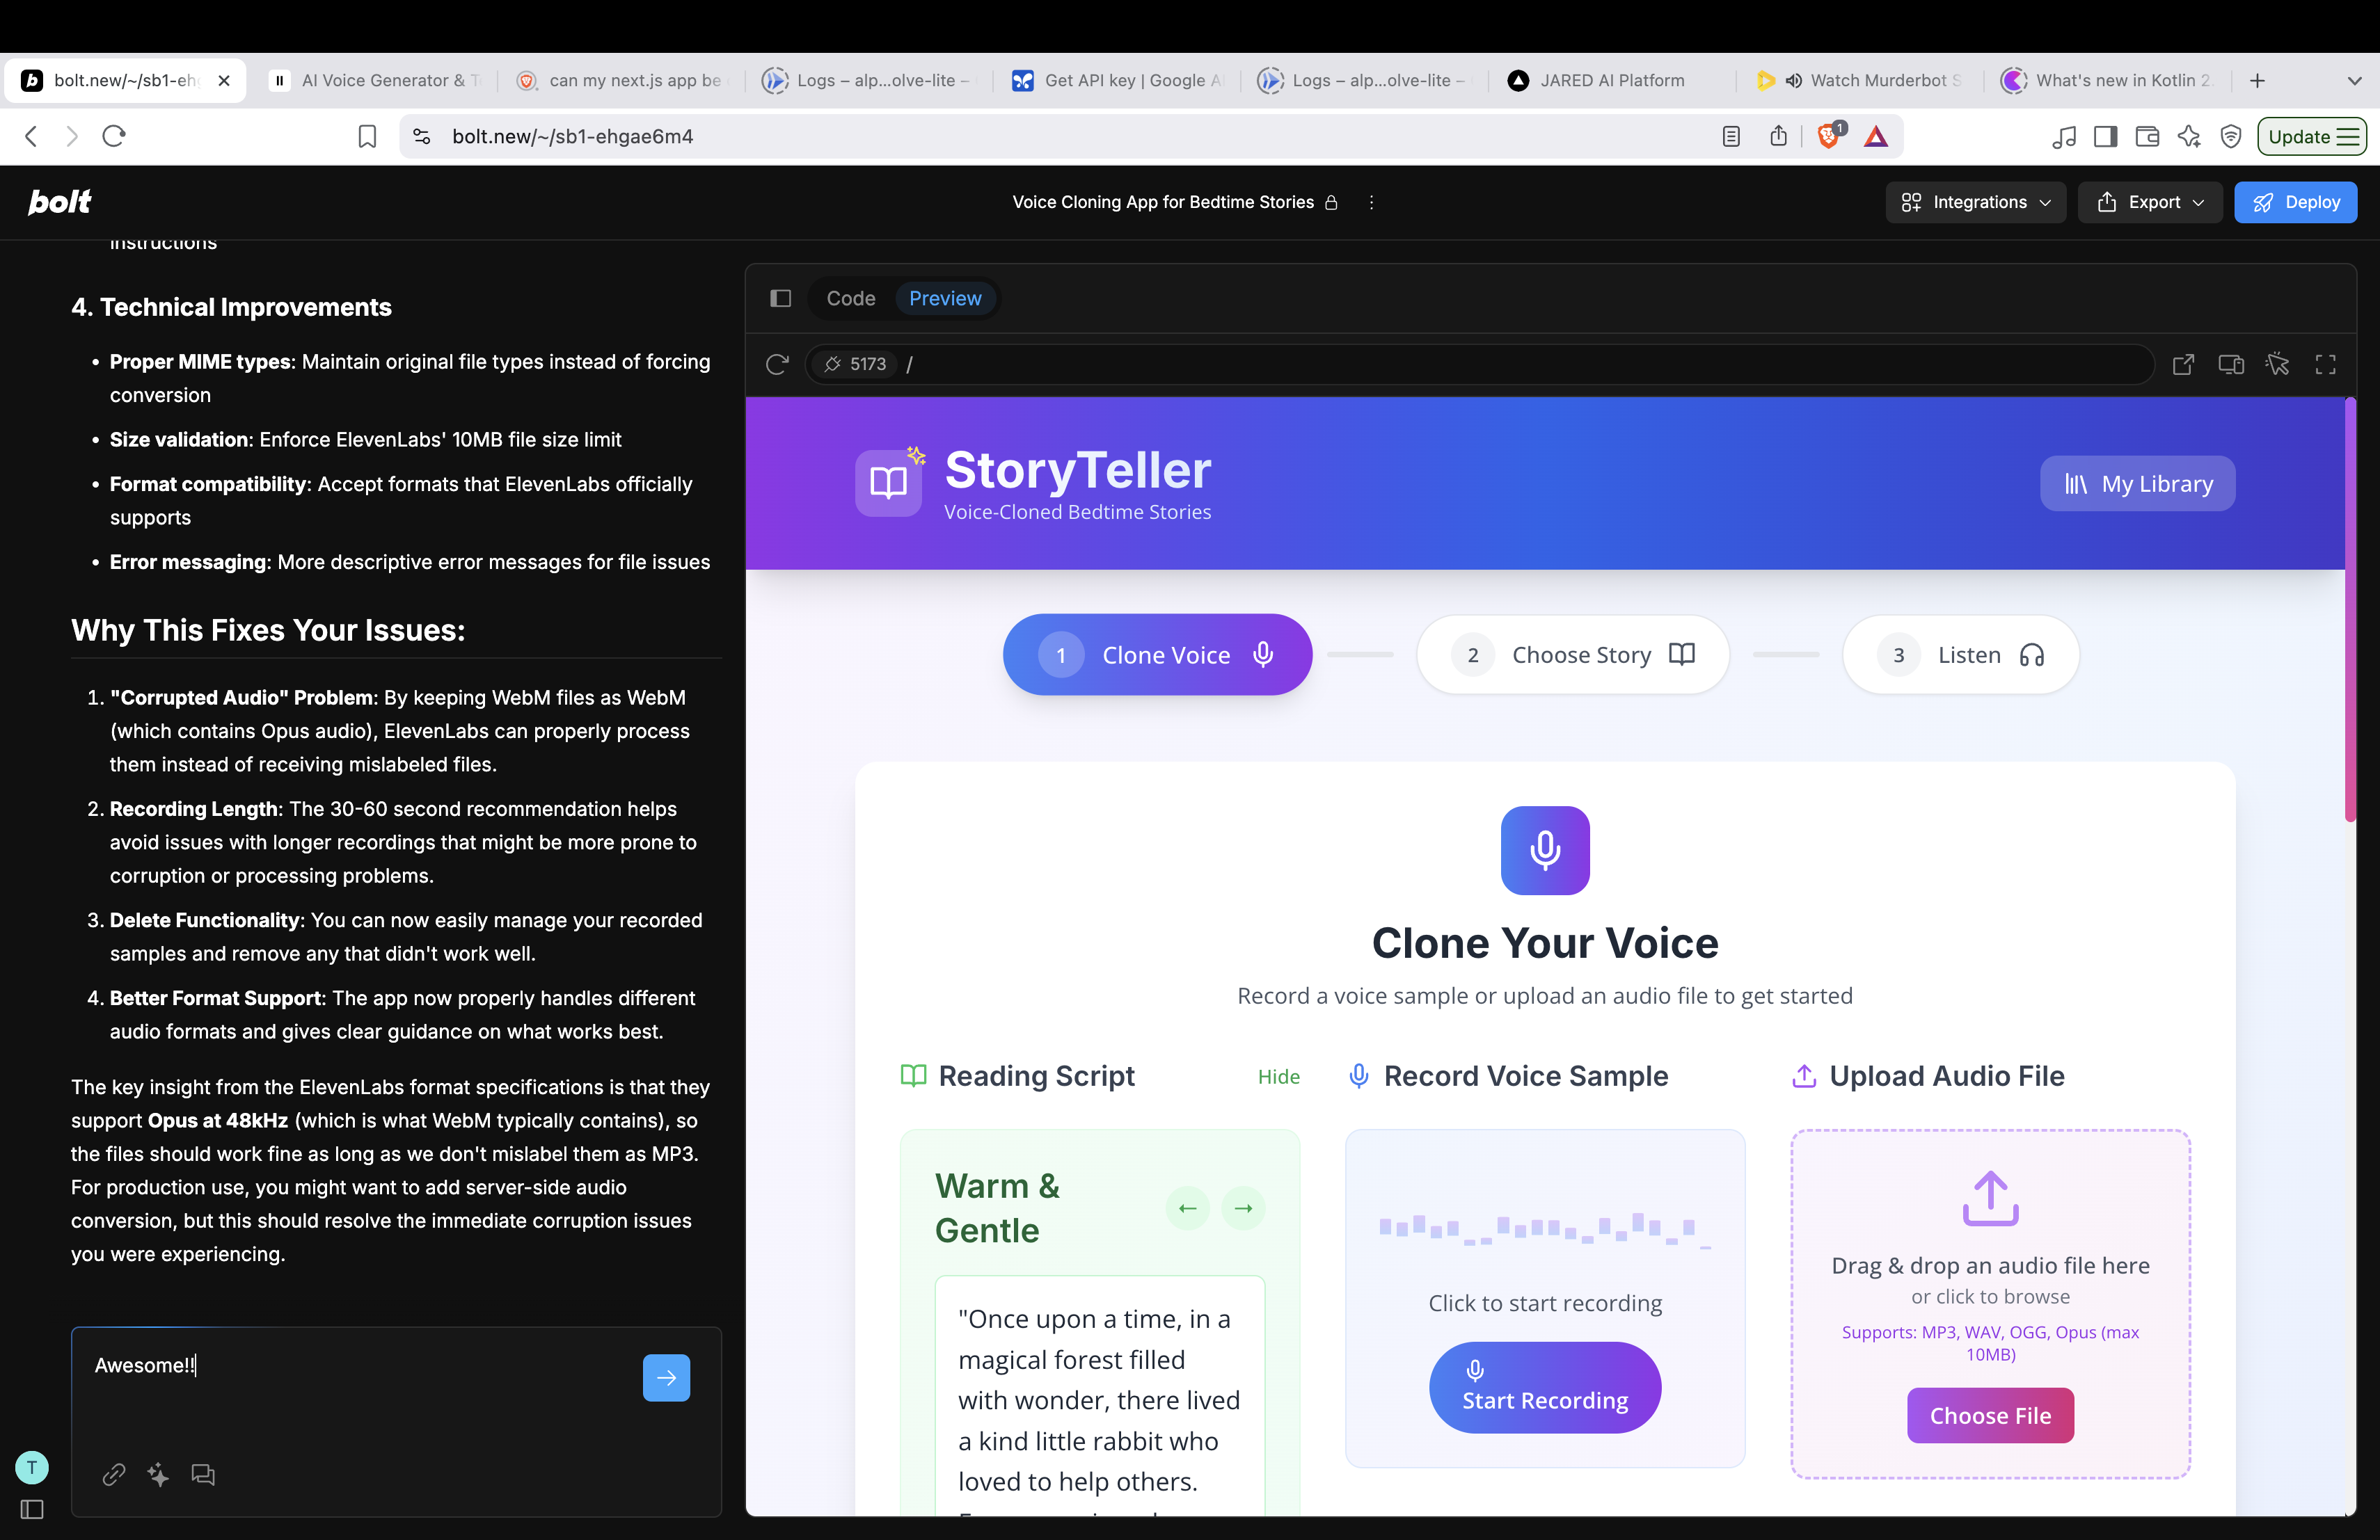The image size is (2380, 1540).
Task: Toggle the responsive device preview icon
Action: 2231,364
